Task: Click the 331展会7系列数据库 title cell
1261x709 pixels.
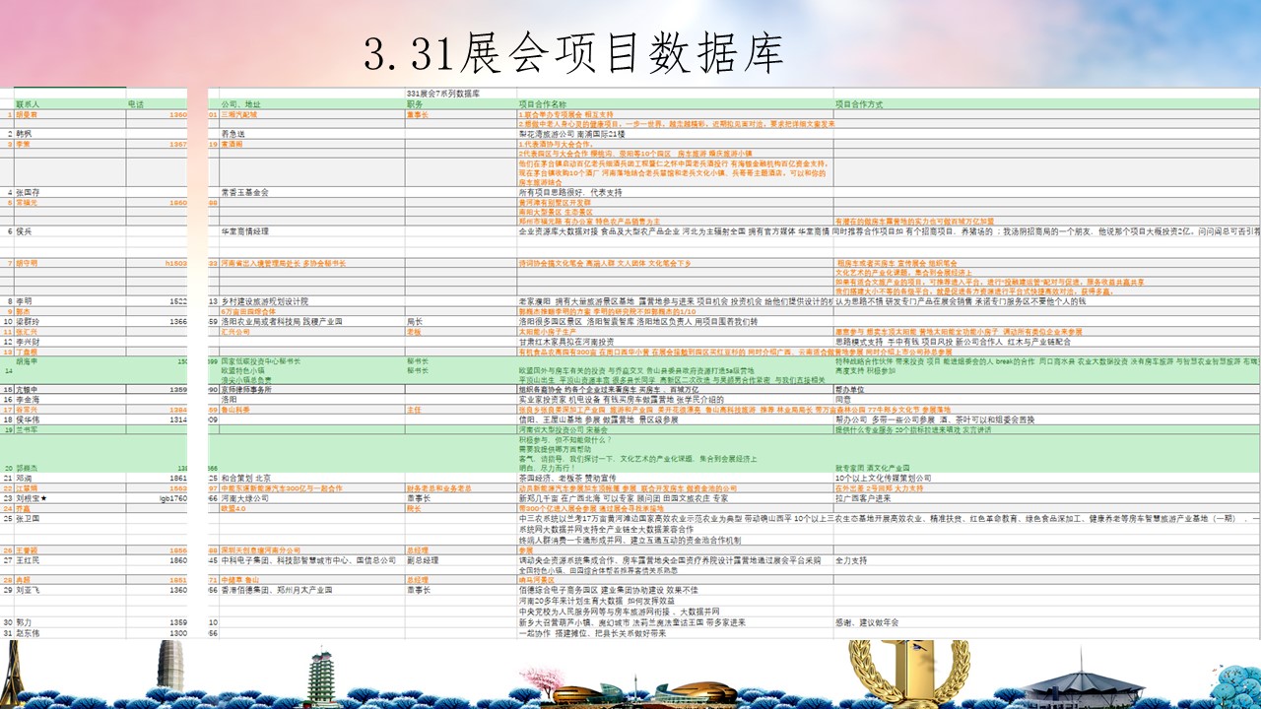Action: point(442,94)
